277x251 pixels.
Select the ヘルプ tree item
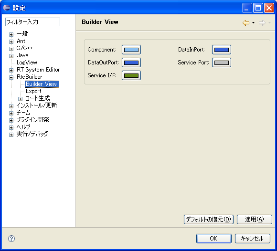click(x=23, y=127)
